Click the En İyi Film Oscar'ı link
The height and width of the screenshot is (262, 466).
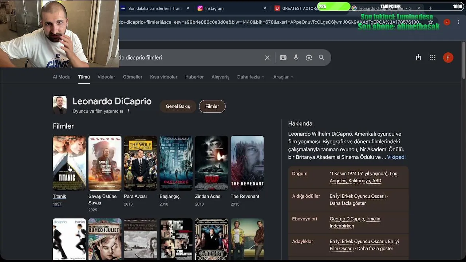tap(364, 245)
